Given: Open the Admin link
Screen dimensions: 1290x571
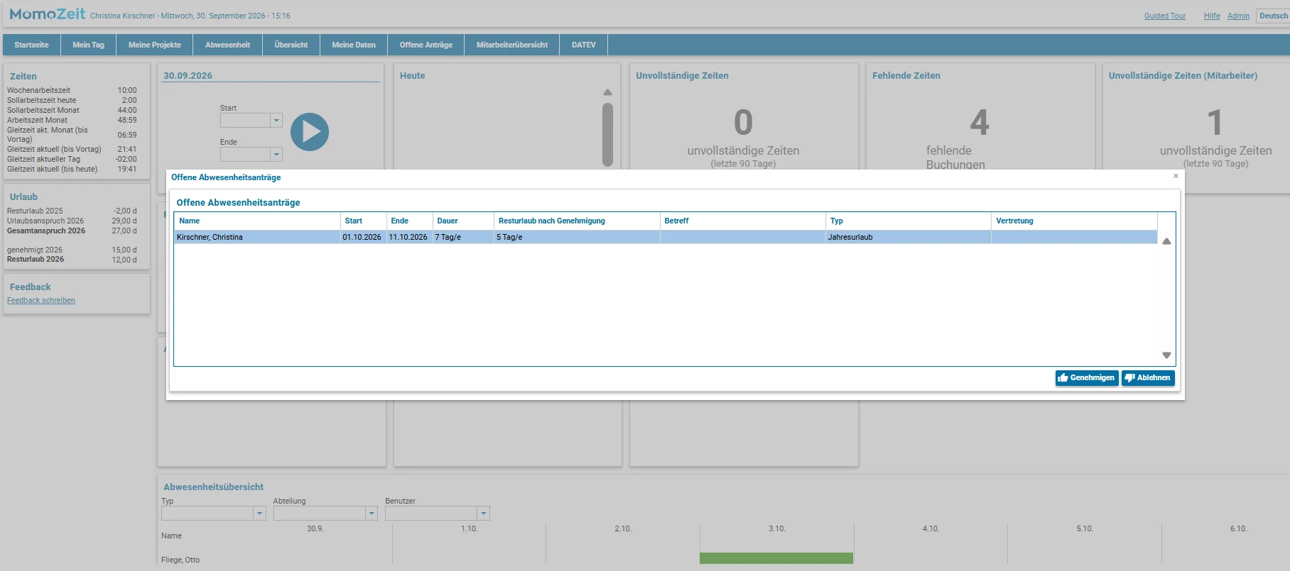Looking at the screenshot, I should pyautogui.click(x=1238, y=16).
